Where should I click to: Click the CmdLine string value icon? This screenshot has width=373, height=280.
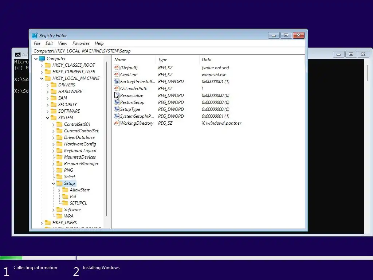pos(116,74)
